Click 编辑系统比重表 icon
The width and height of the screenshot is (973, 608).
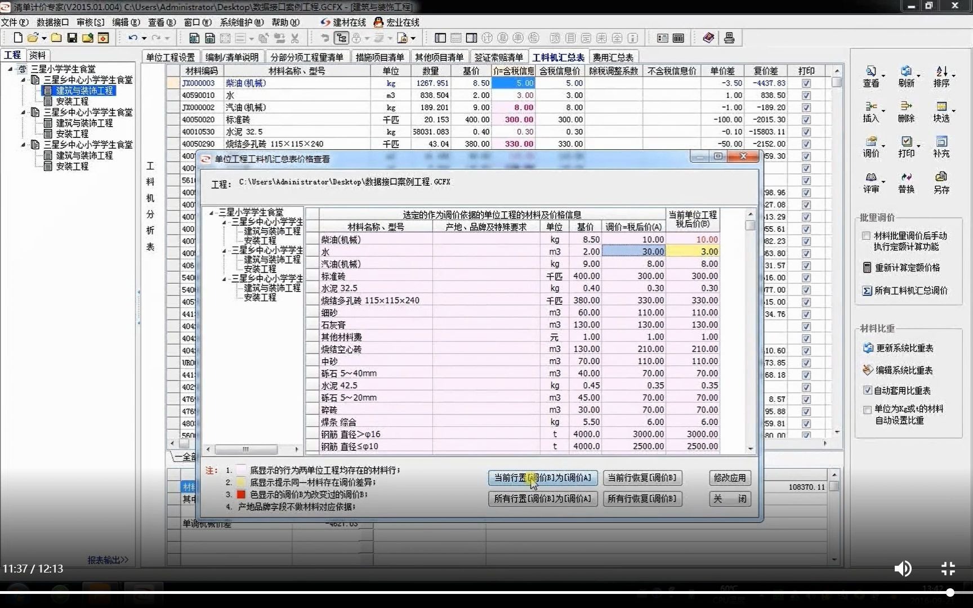(x=868, y=370)
